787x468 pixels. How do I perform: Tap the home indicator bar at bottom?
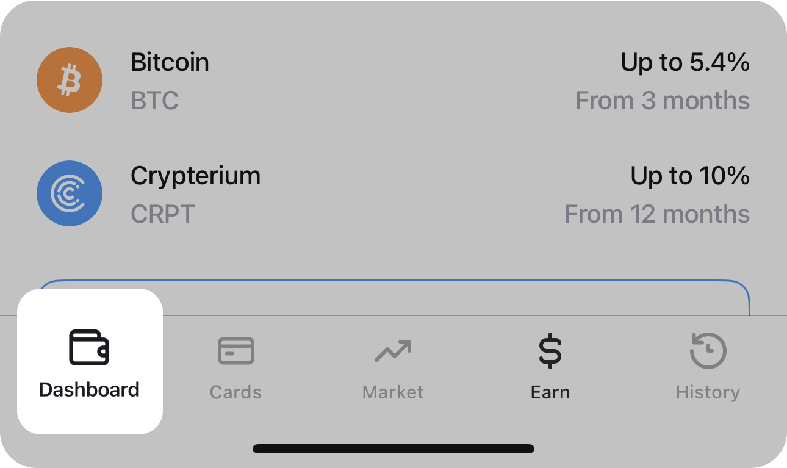coord(393,449)
